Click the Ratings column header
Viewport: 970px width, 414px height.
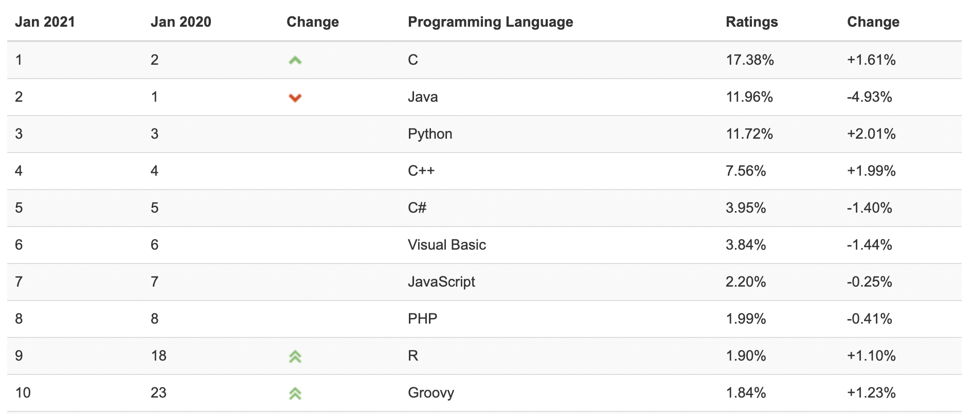tap(751, 22)
